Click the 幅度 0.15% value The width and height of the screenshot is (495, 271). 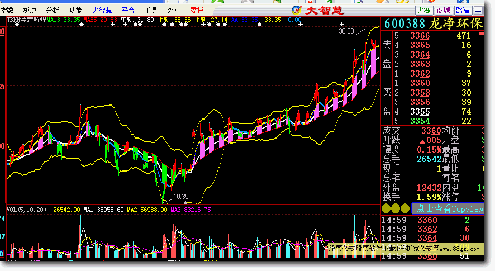[429, 149]
